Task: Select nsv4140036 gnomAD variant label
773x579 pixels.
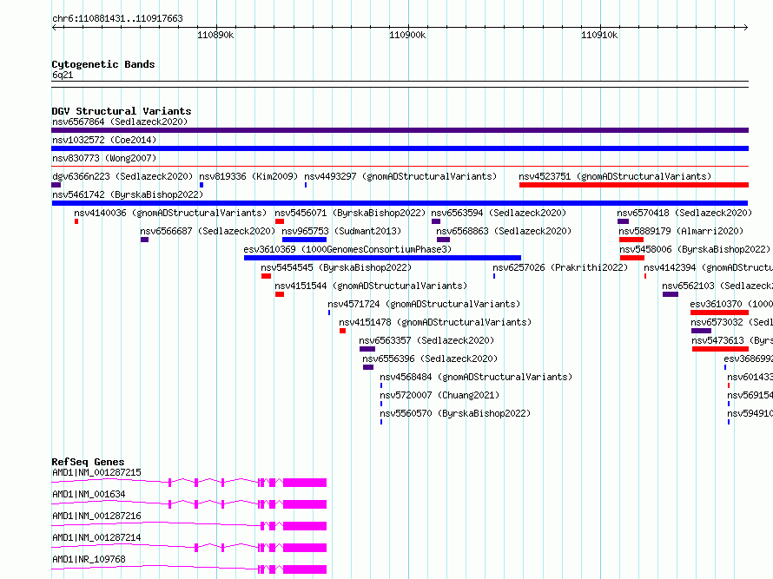Action: click(170, 213)
